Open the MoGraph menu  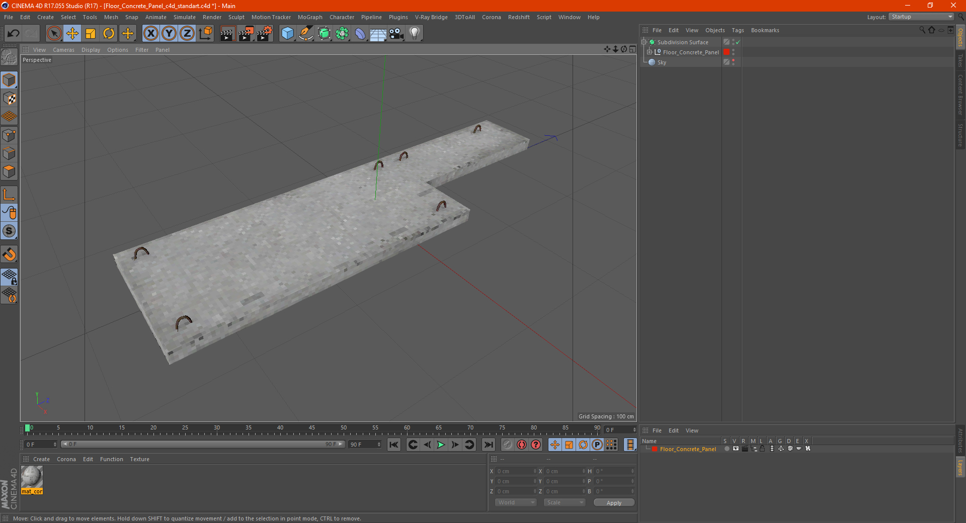pyautogui.click(x=310, y=17)
